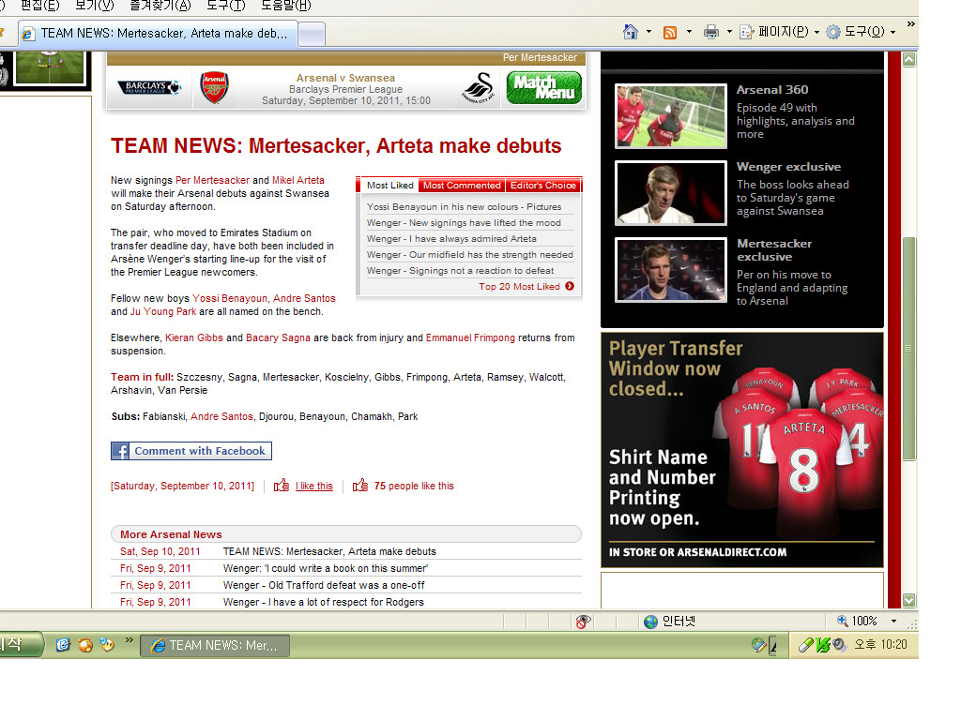The image size is (961, 720).
Task: Open Per Mertesacker player link in article
Action: (x=212, y=180)
